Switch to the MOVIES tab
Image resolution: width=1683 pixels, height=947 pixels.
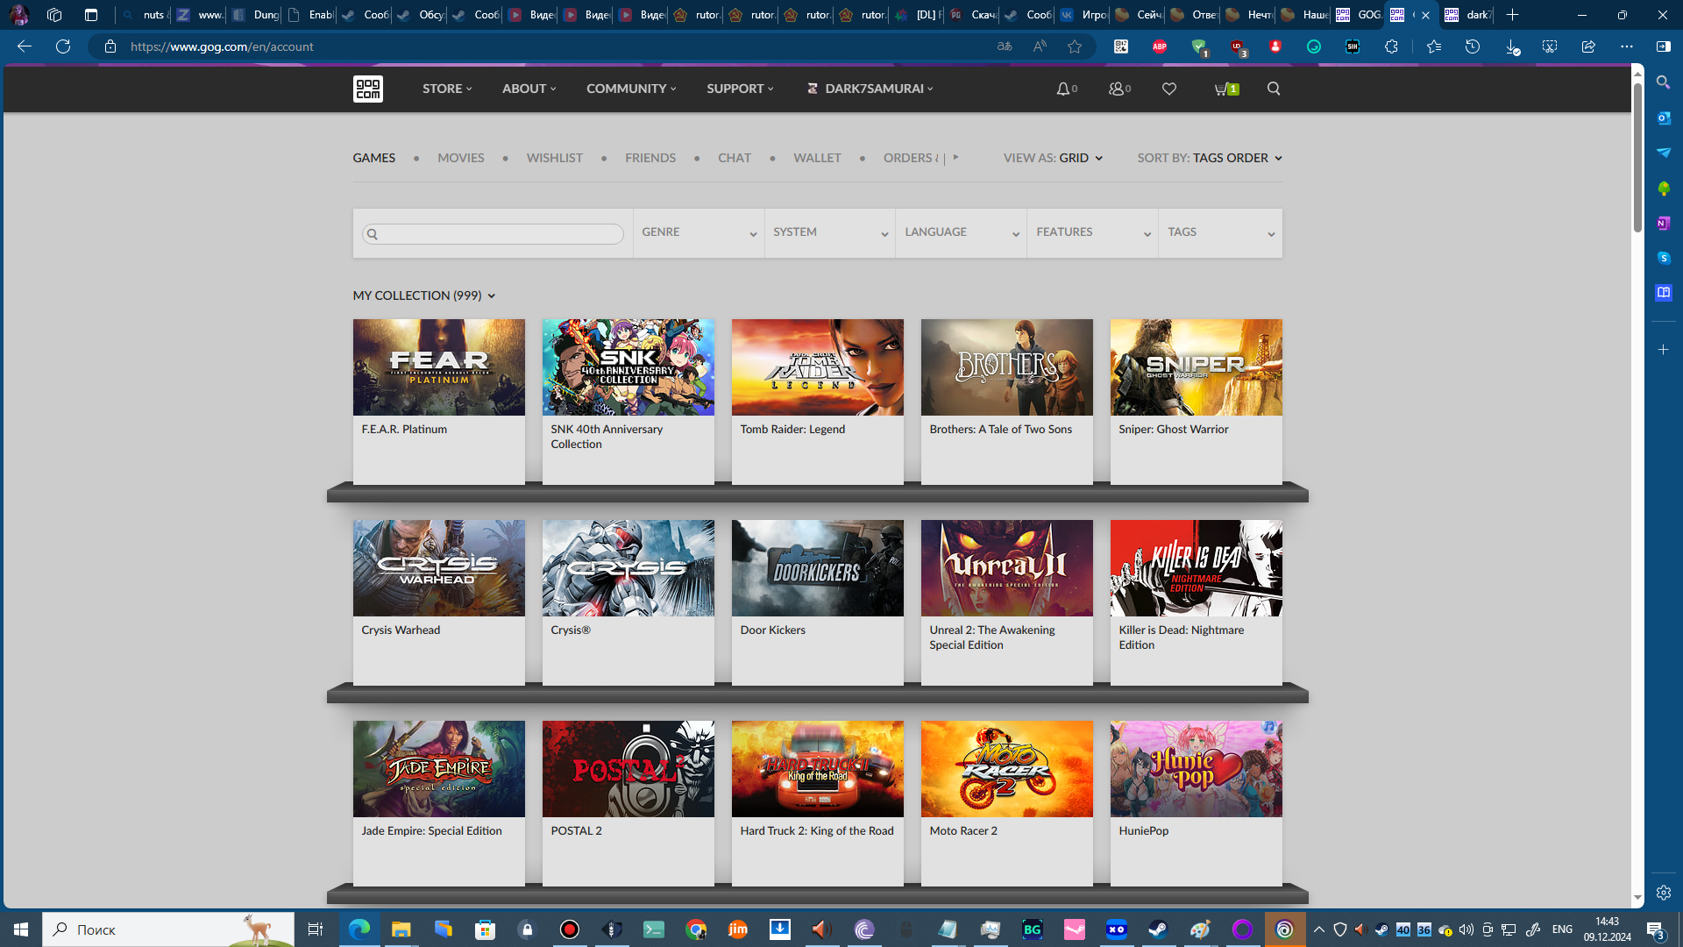461,157
